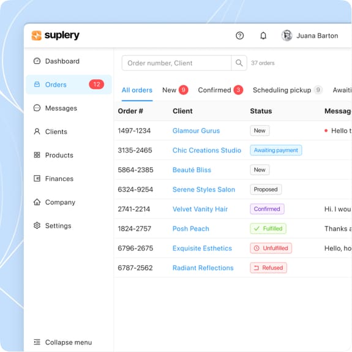Switch to the New orders tab
This screenshot has height=352, width=352.
pos(175,90)
